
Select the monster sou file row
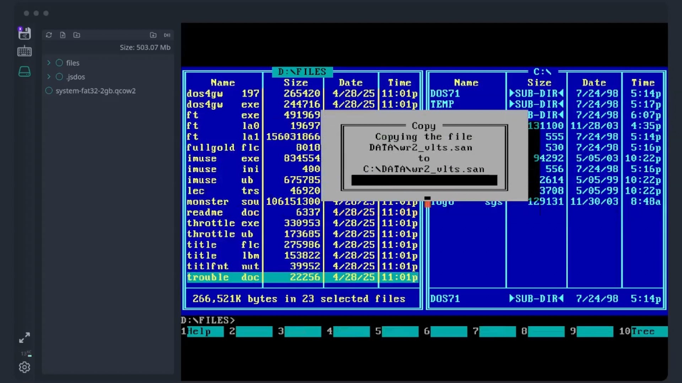click(x=253, y=202)
